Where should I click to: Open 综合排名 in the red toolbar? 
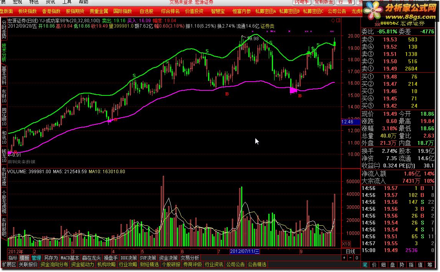(x=170, y=11)
